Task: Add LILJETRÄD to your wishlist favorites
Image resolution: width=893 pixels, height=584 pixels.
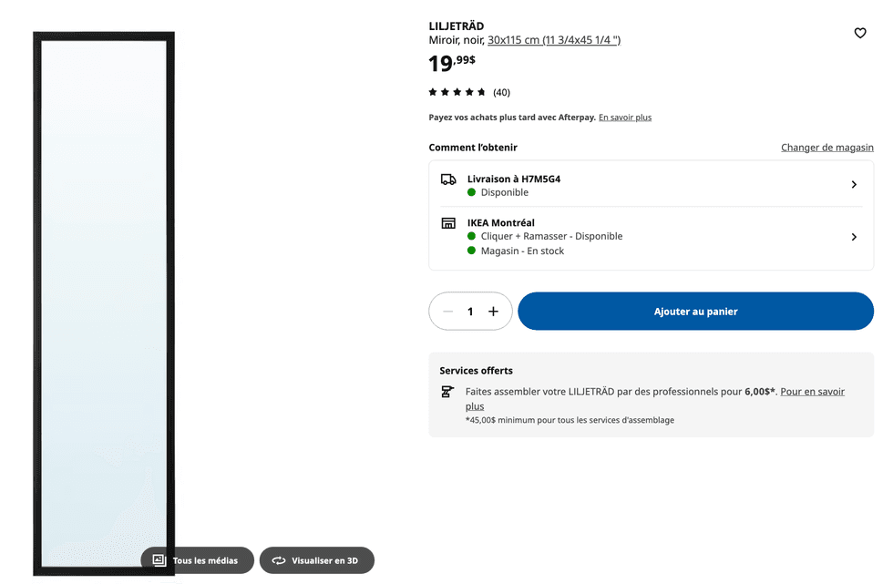Action: coord(860,33)
